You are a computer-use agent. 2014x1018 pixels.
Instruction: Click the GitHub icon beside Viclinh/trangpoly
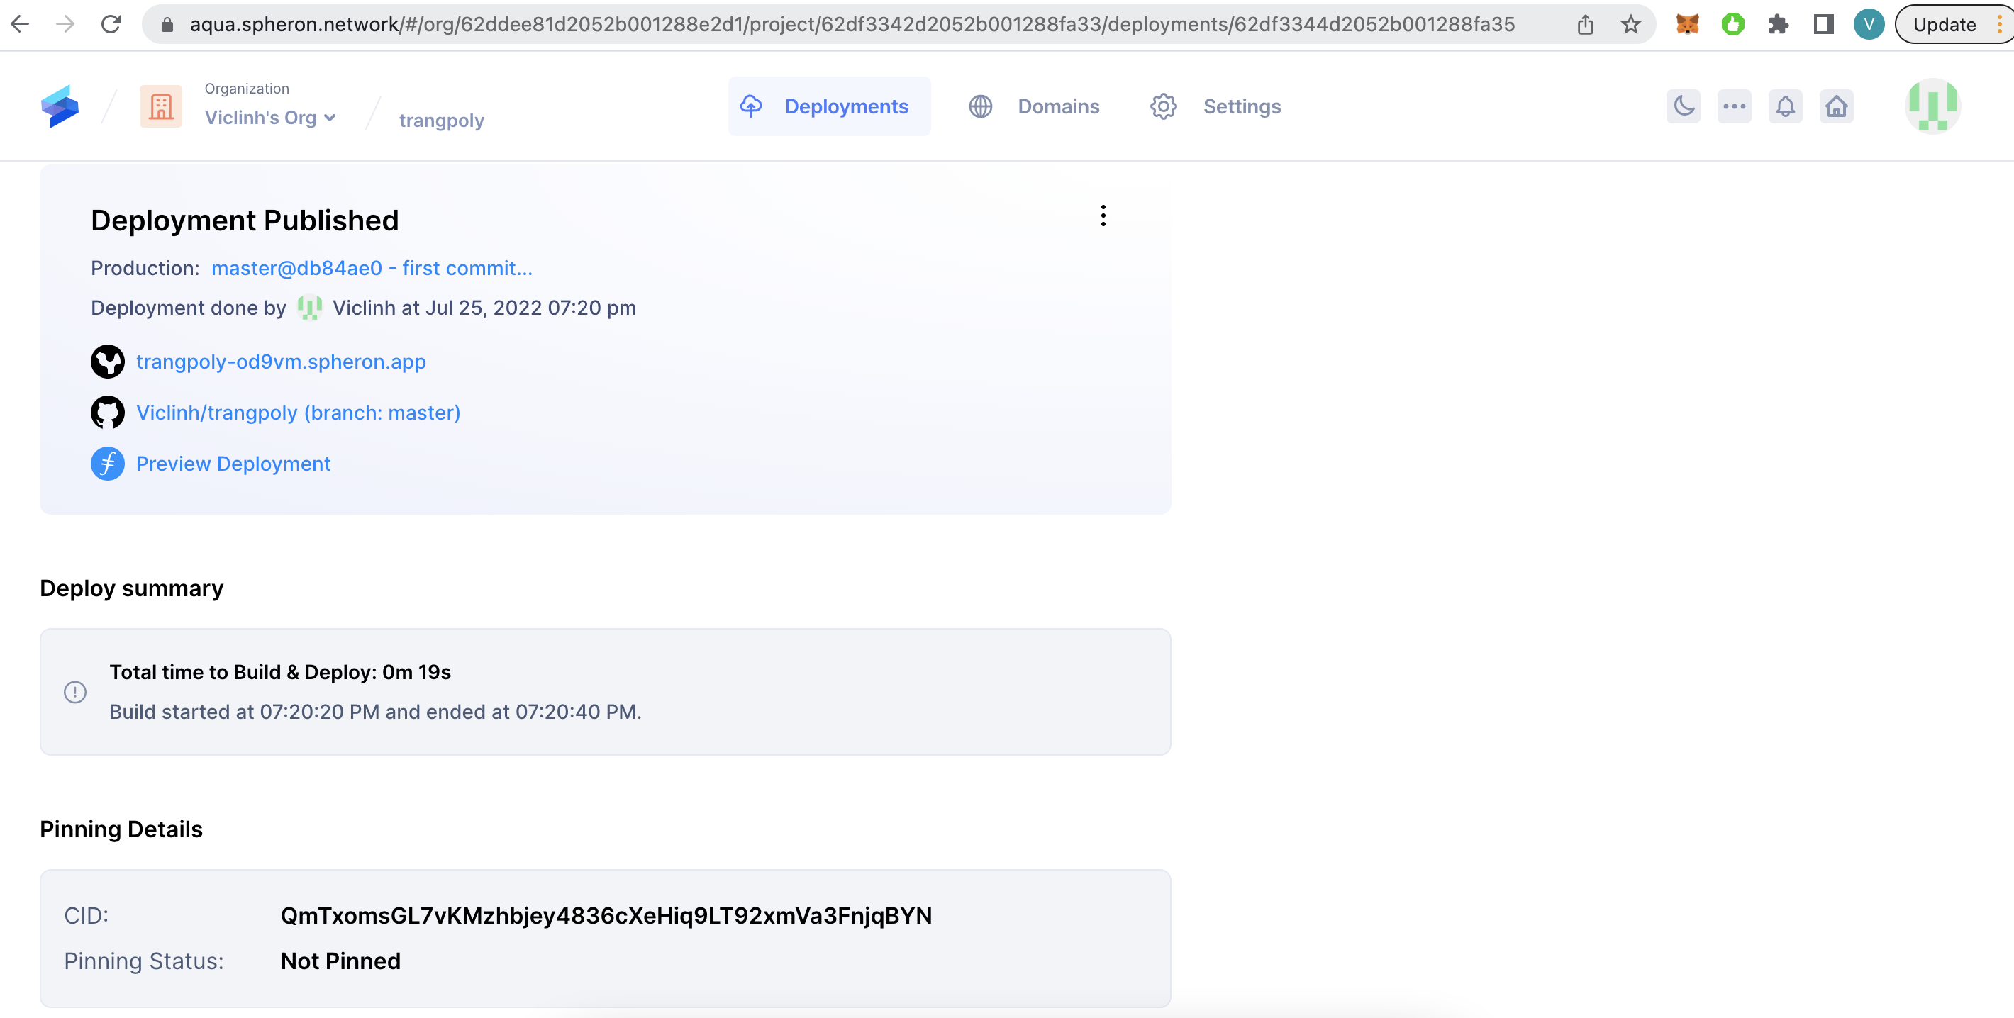[108, 413]
